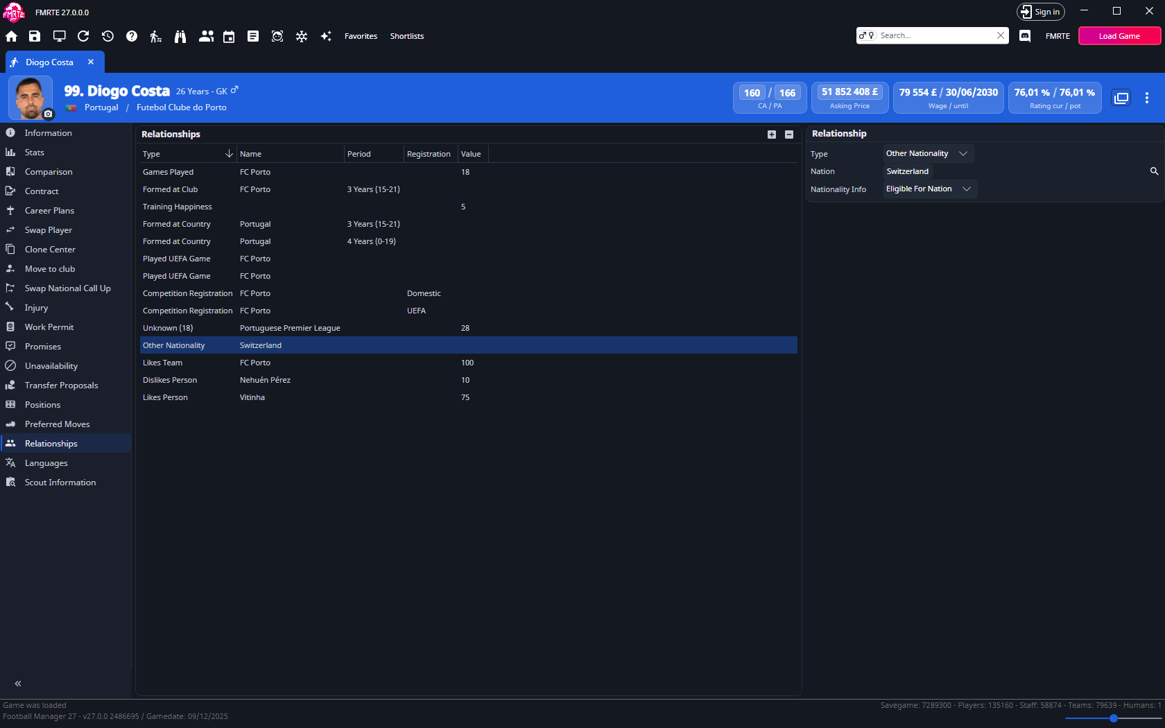Sort by the Value column header
The width and height of the screenshot is (1165, 728).
[x=472, y=154]
